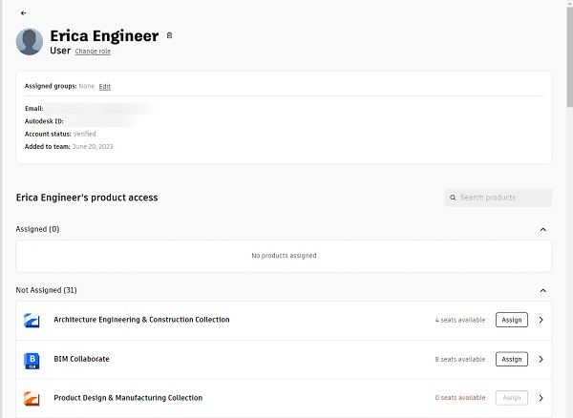This screenshot has height=418, width=573.
Task: Select the Architecture Engineering & Construction Collection name
Action: click(141, 320)
